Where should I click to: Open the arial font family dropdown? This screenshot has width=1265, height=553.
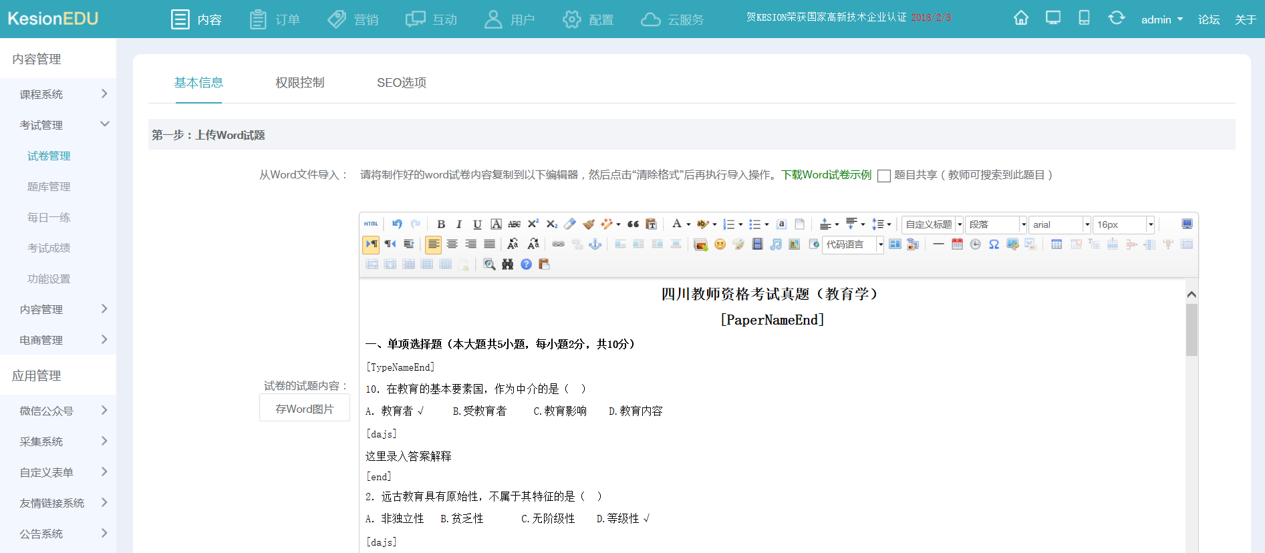coord(1059,224)
